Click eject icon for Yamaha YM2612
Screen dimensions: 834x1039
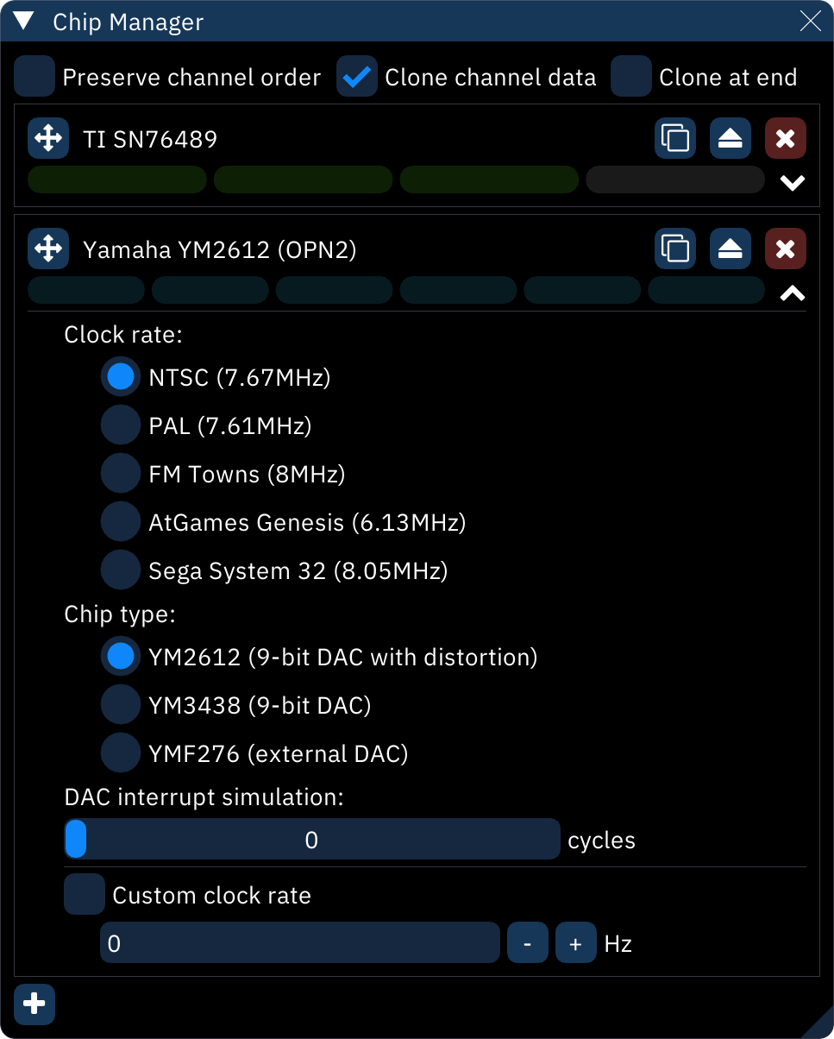pos(730,249)
